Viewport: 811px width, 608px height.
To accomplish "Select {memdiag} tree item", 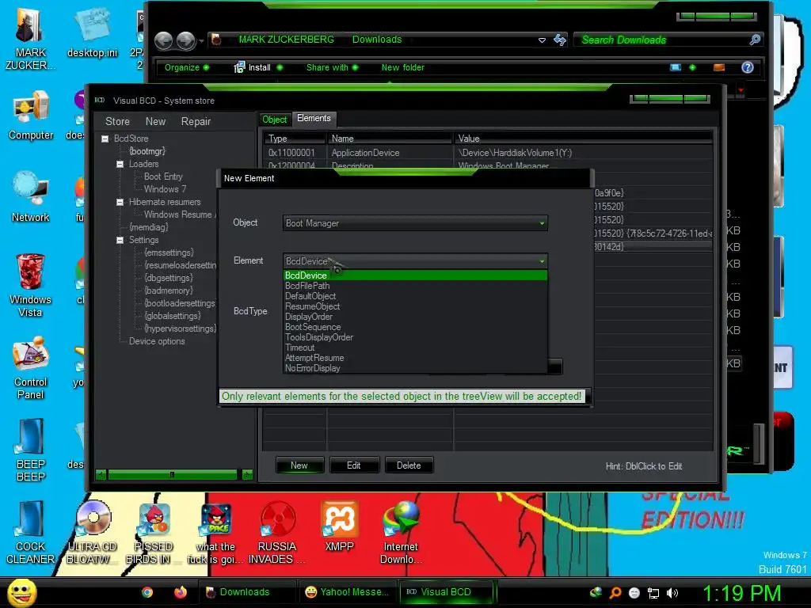I will point(148,227).
